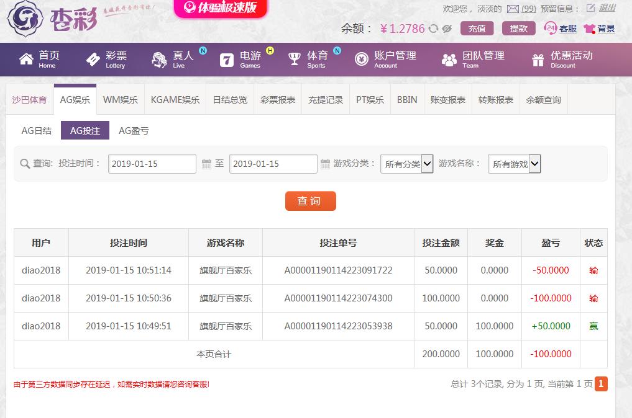Image resolution: width=632 pixels, height=418 pixels.
Task: Switch to 转账报表 tab
Action: [x=496, y=100]
